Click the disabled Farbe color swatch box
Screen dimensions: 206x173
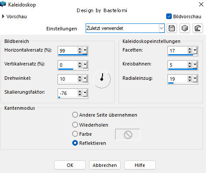[128, 134]
